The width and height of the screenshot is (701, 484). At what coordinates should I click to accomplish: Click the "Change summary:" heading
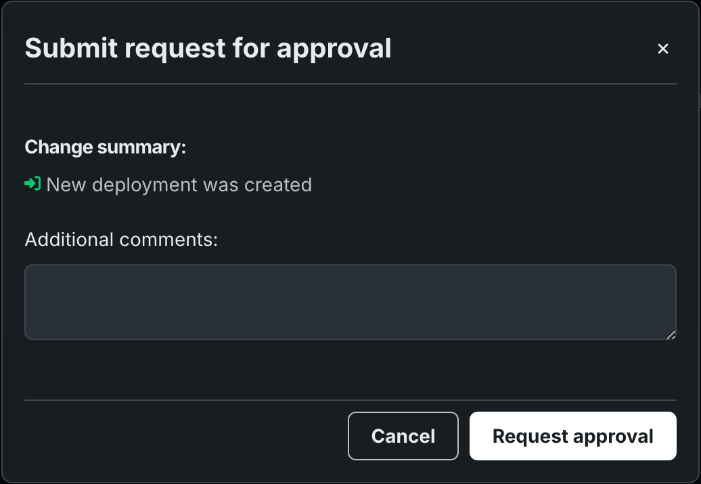coord(105,147)
